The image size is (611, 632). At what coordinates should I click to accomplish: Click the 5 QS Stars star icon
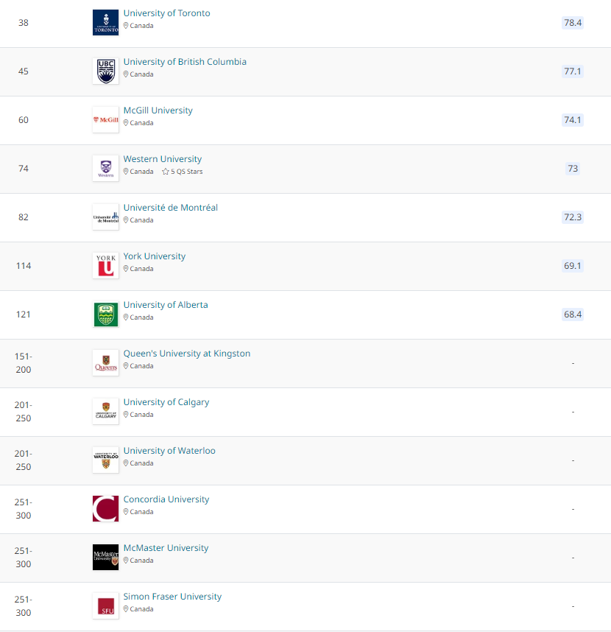[166, 172]
